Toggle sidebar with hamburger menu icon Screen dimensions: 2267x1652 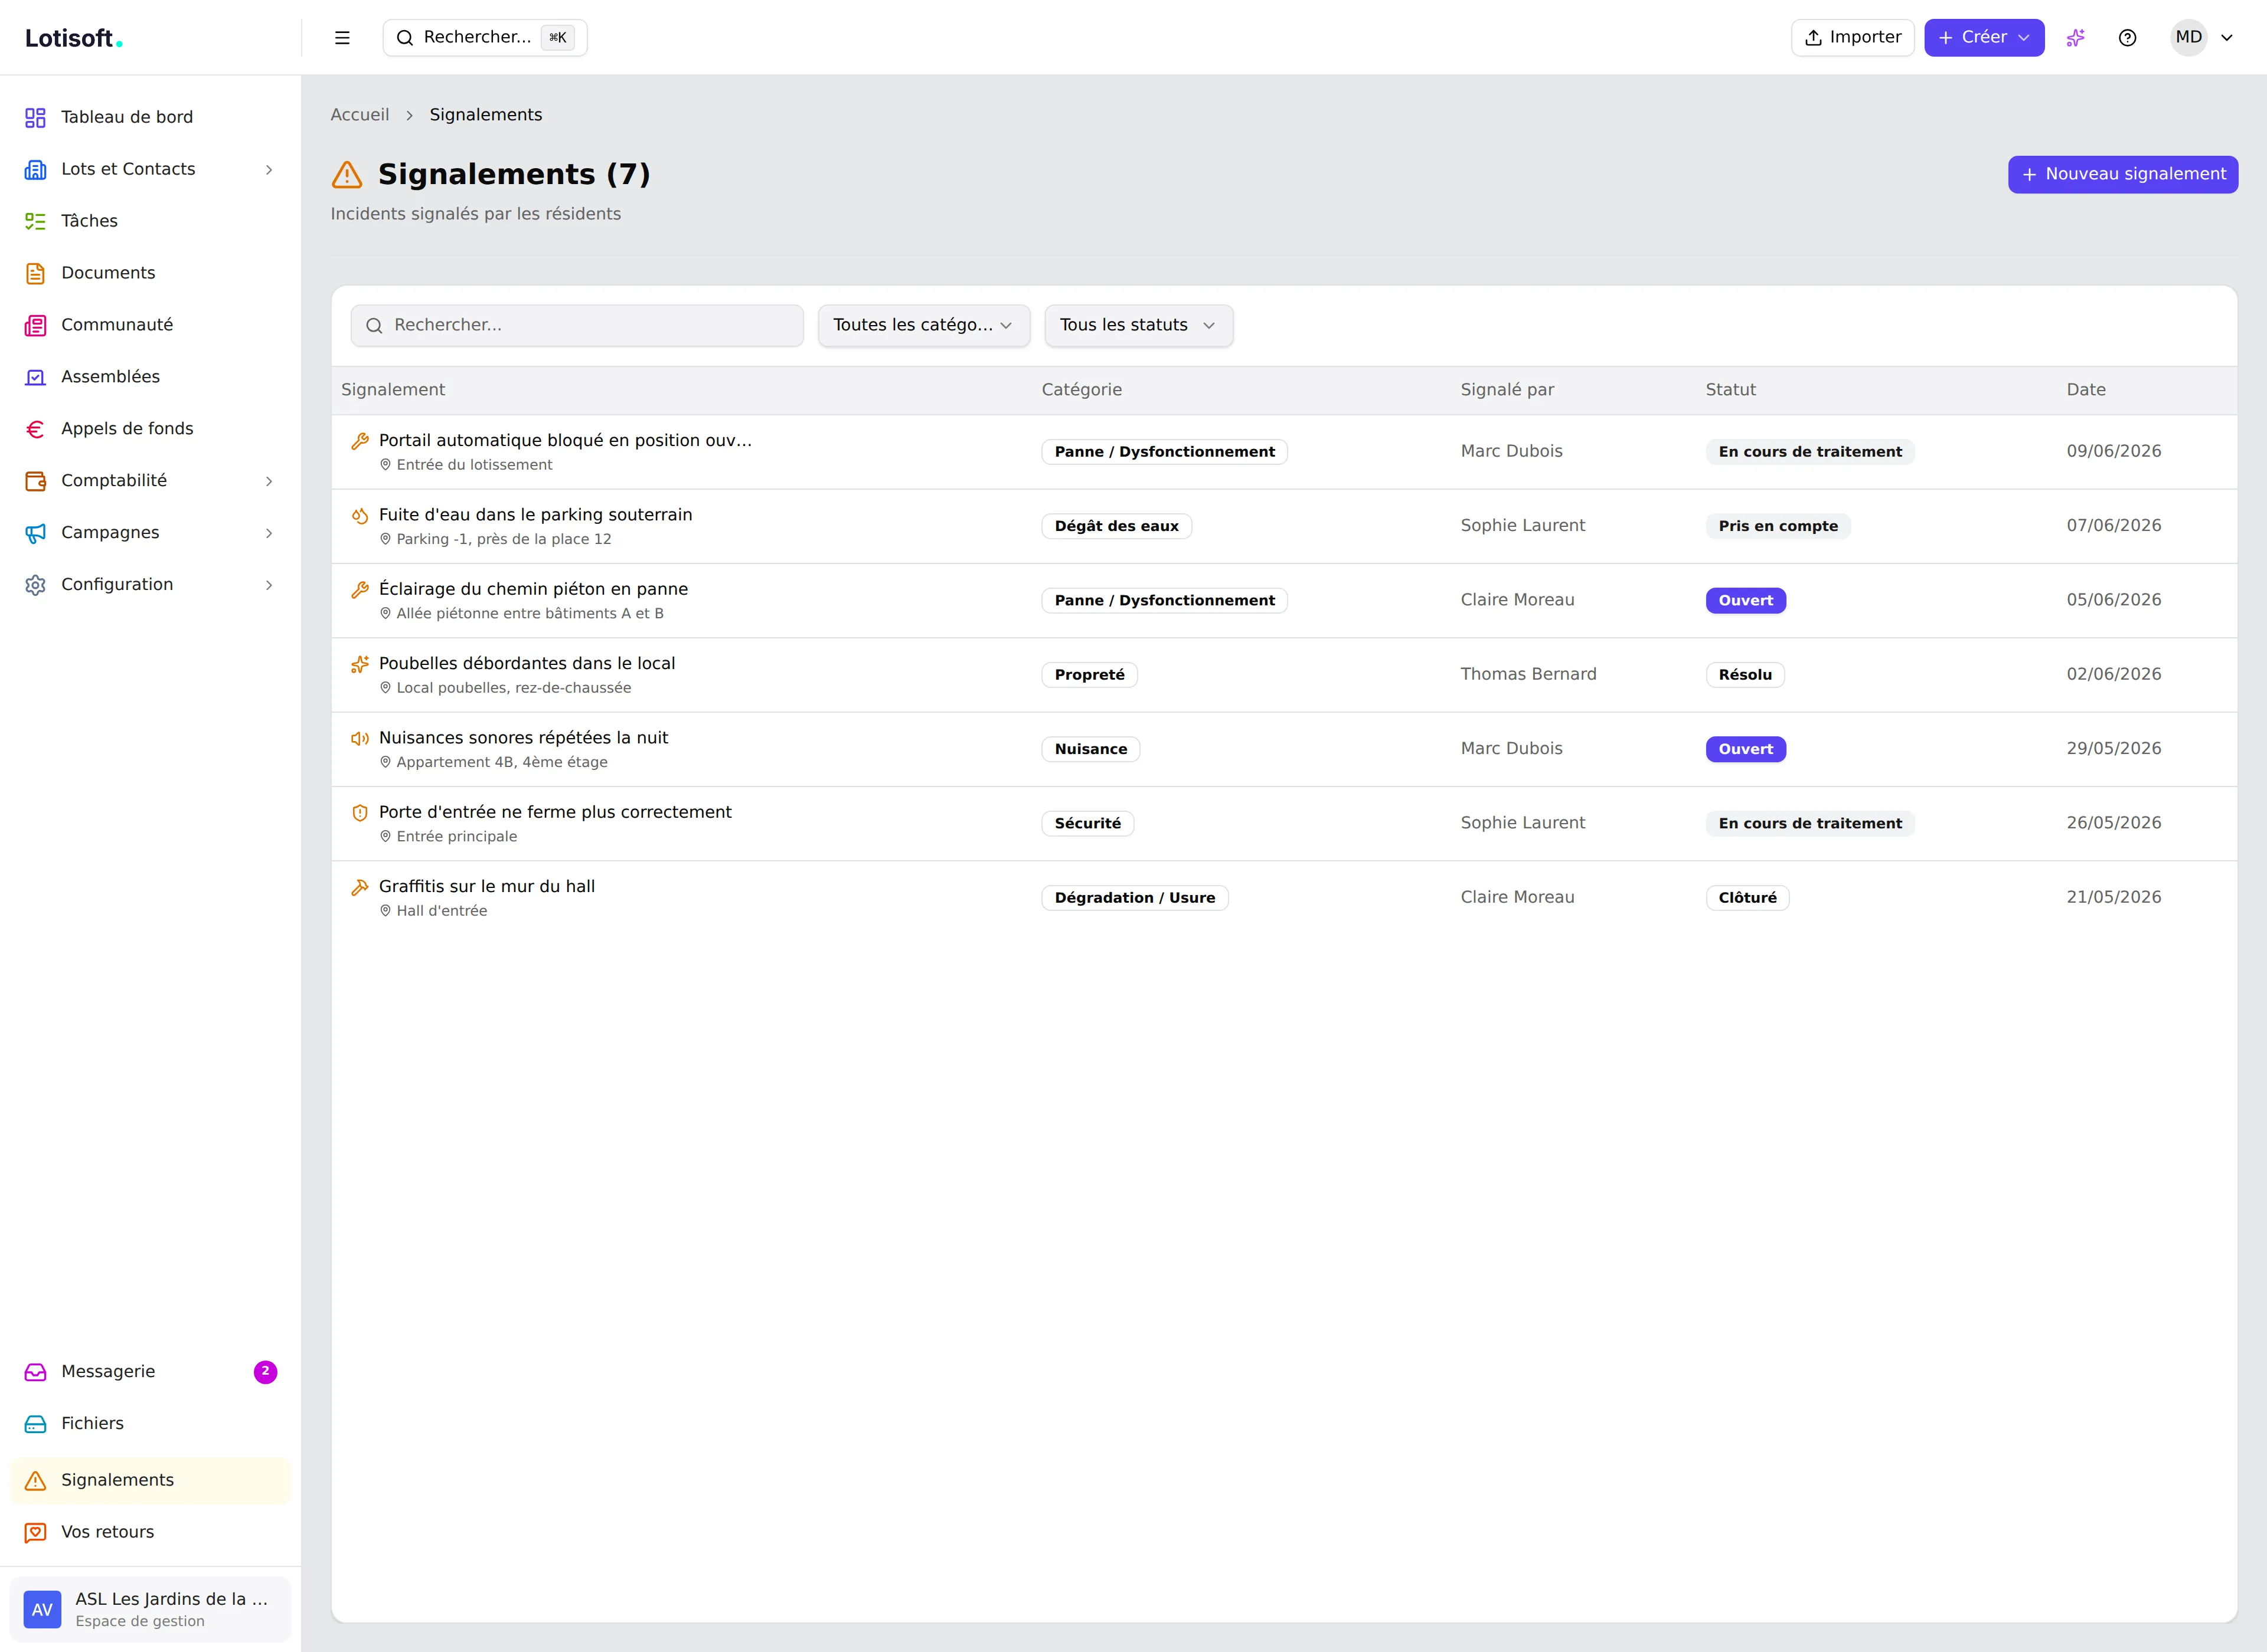[x=342, y=38]
